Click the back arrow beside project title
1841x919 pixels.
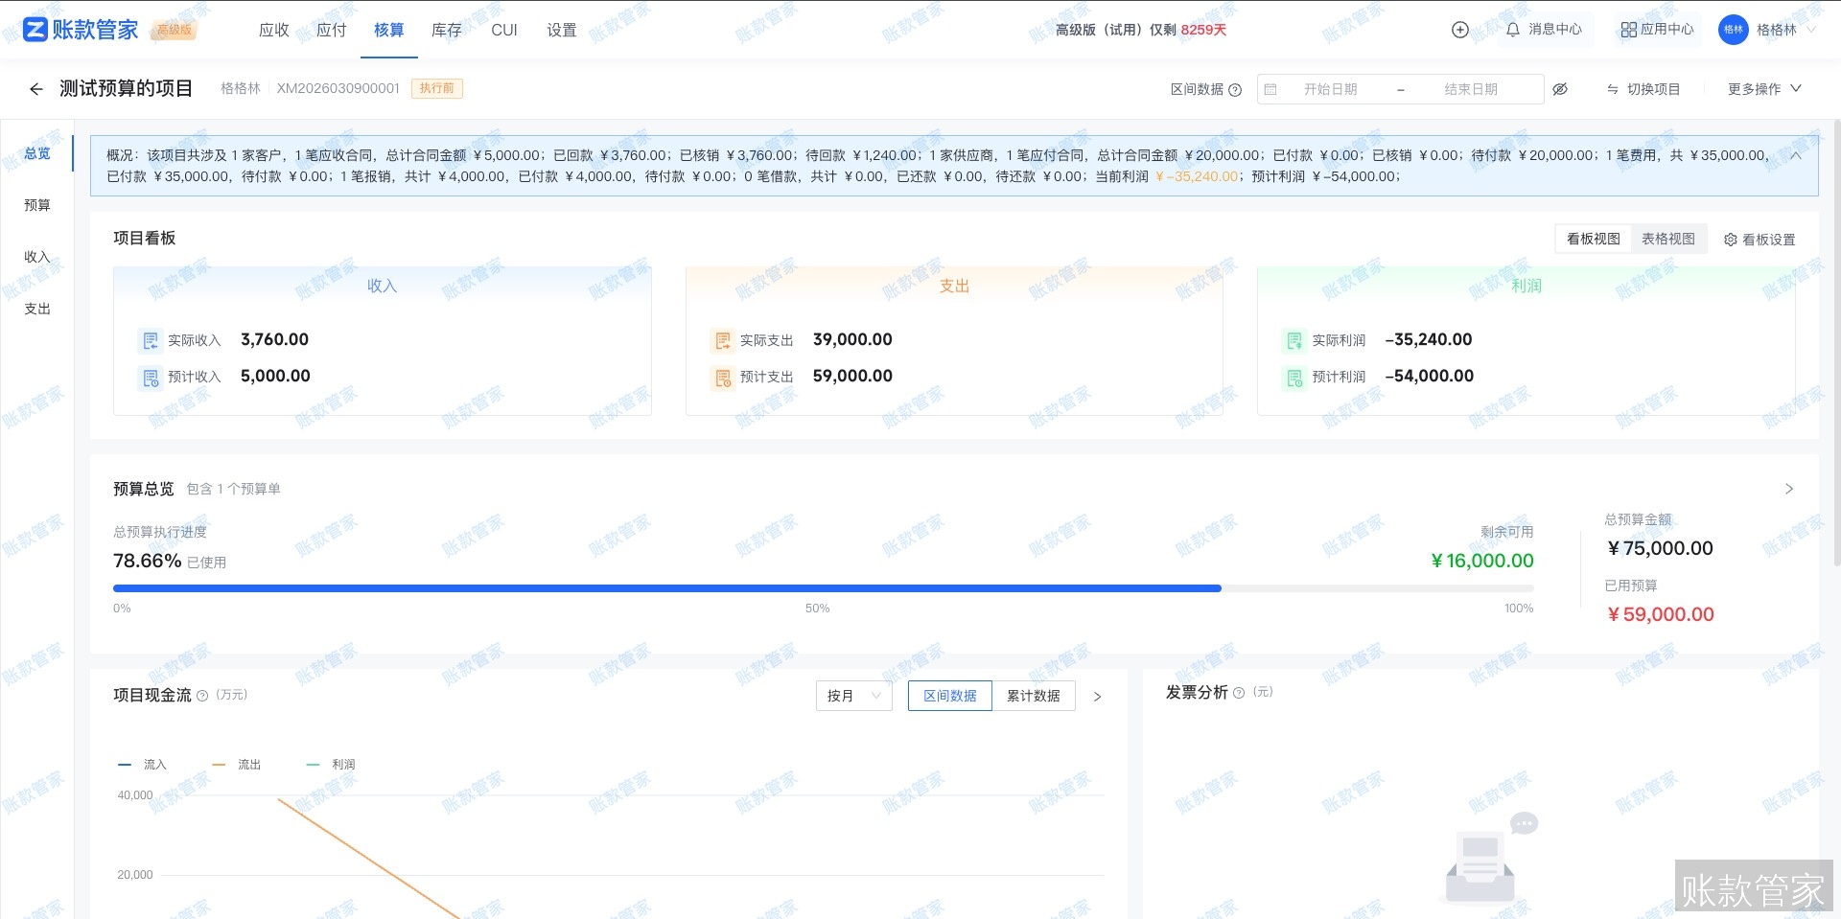36,89
